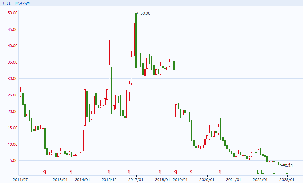
Task: Click the 2014/01 date axis label
Action: 82,180
